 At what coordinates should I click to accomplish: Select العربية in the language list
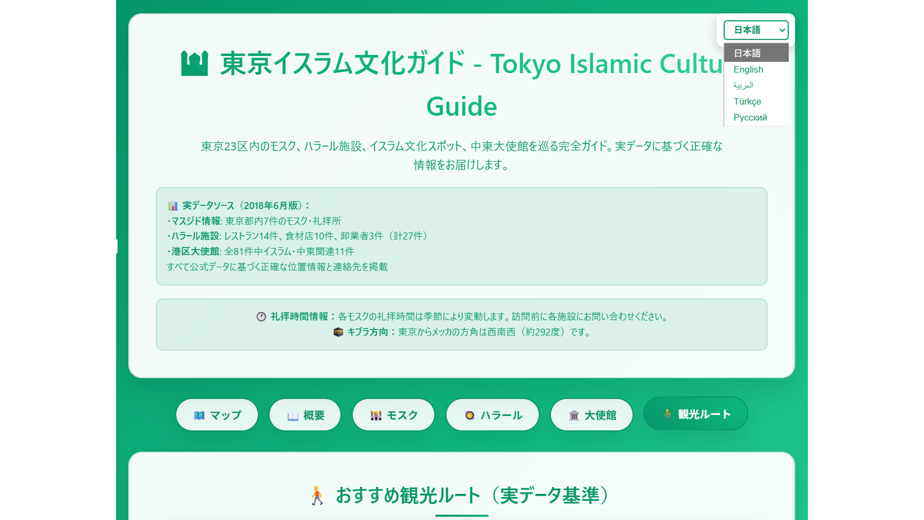pyautogui.click(x=756, y=86)
